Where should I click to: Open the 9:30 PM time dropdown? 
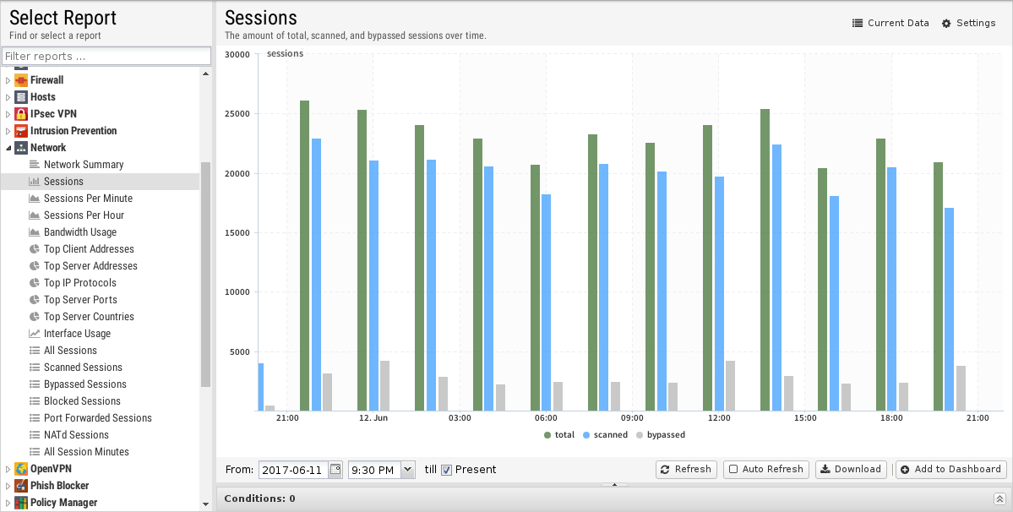pos(408,470)
